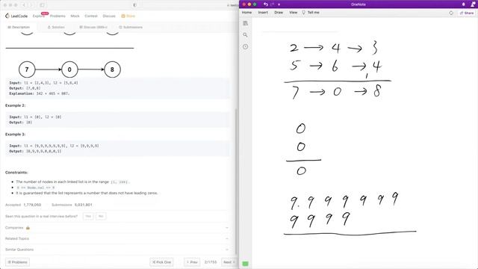Image resolution: width=478 pixels, height=269 pixels.
Task: Open the View tab in OneNote
Action: (294, 13)
